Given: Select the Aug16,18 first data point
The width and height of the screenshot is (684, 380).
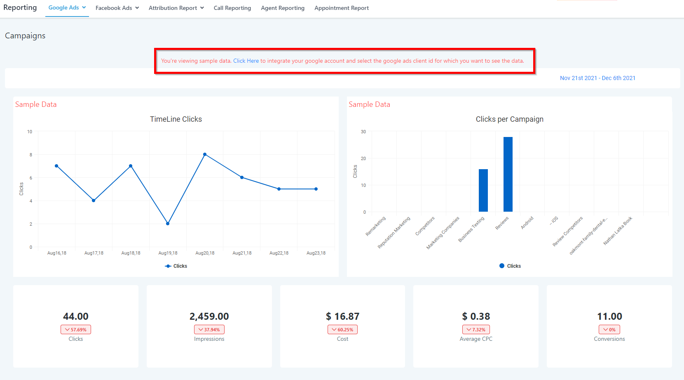Looking at the screenshot, I should (x=56, y=166).
